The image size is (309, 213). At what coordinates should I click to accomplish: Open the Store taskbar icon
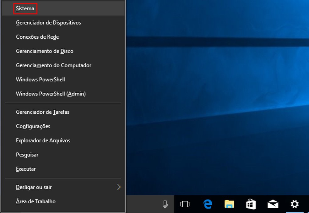coord(251,204)
